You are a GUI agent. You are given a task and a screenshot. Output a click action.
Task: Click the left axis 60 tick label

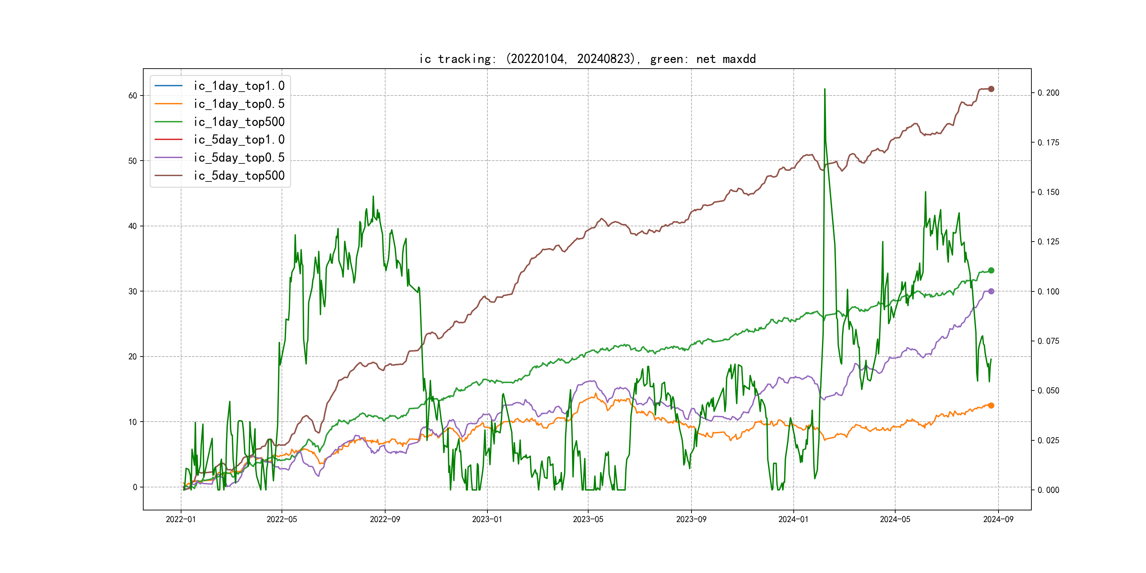tap(133, 95)
